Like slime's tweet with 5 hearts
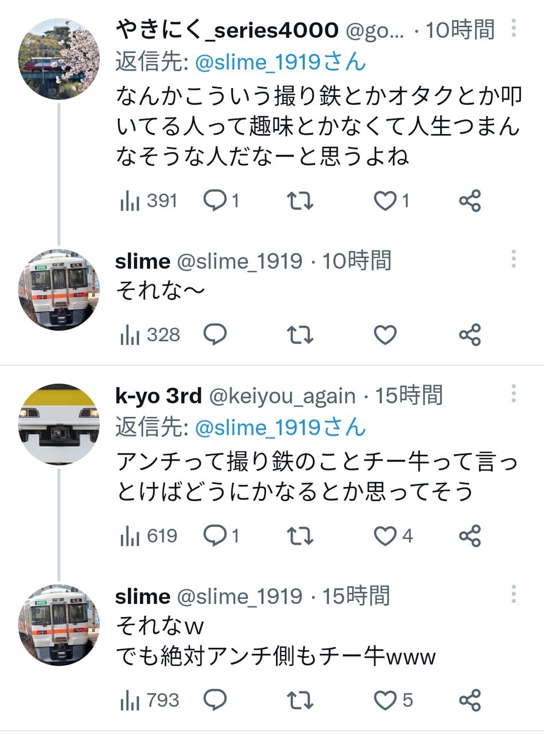544x734 pixels. (x=393, y=700)
